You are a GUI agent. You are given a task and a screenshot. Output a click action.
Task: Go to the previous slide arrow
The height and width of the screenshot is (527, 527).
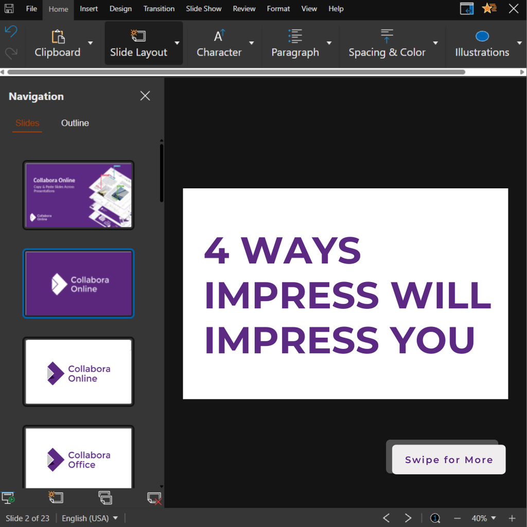[387, 518]
